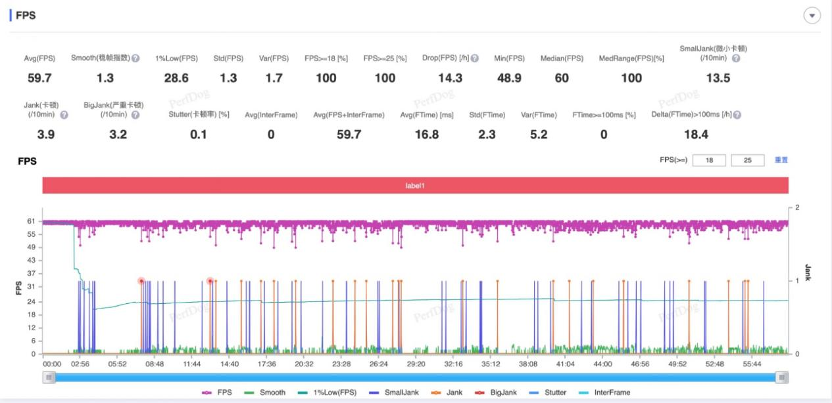Click the SmallJank(微小卡顿) question mark icon
Screen dimensions: 832x403
pos(736,58)
